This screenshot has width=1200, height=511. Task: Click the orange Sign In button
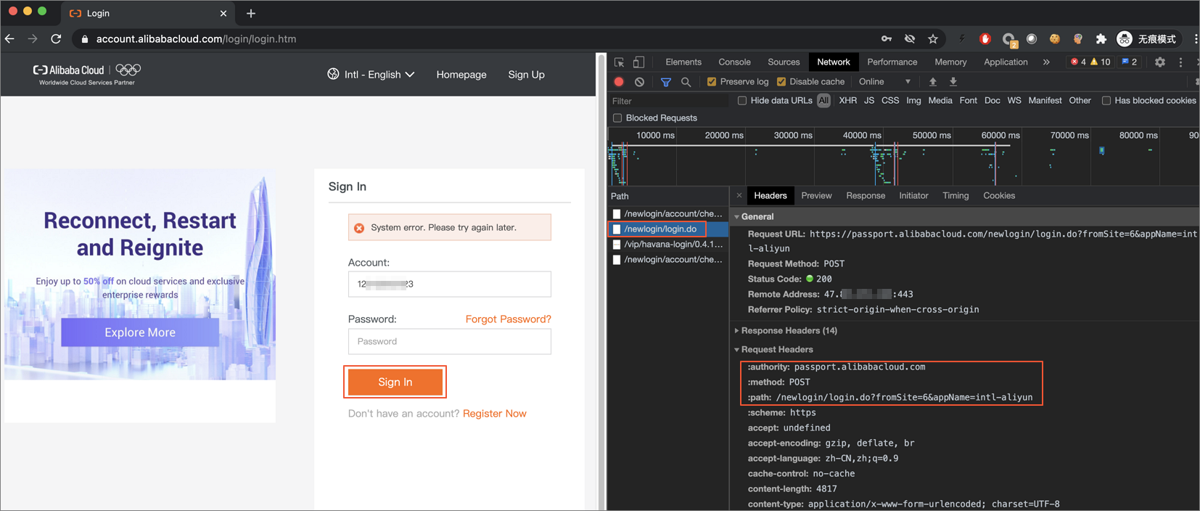pos(395,383)
